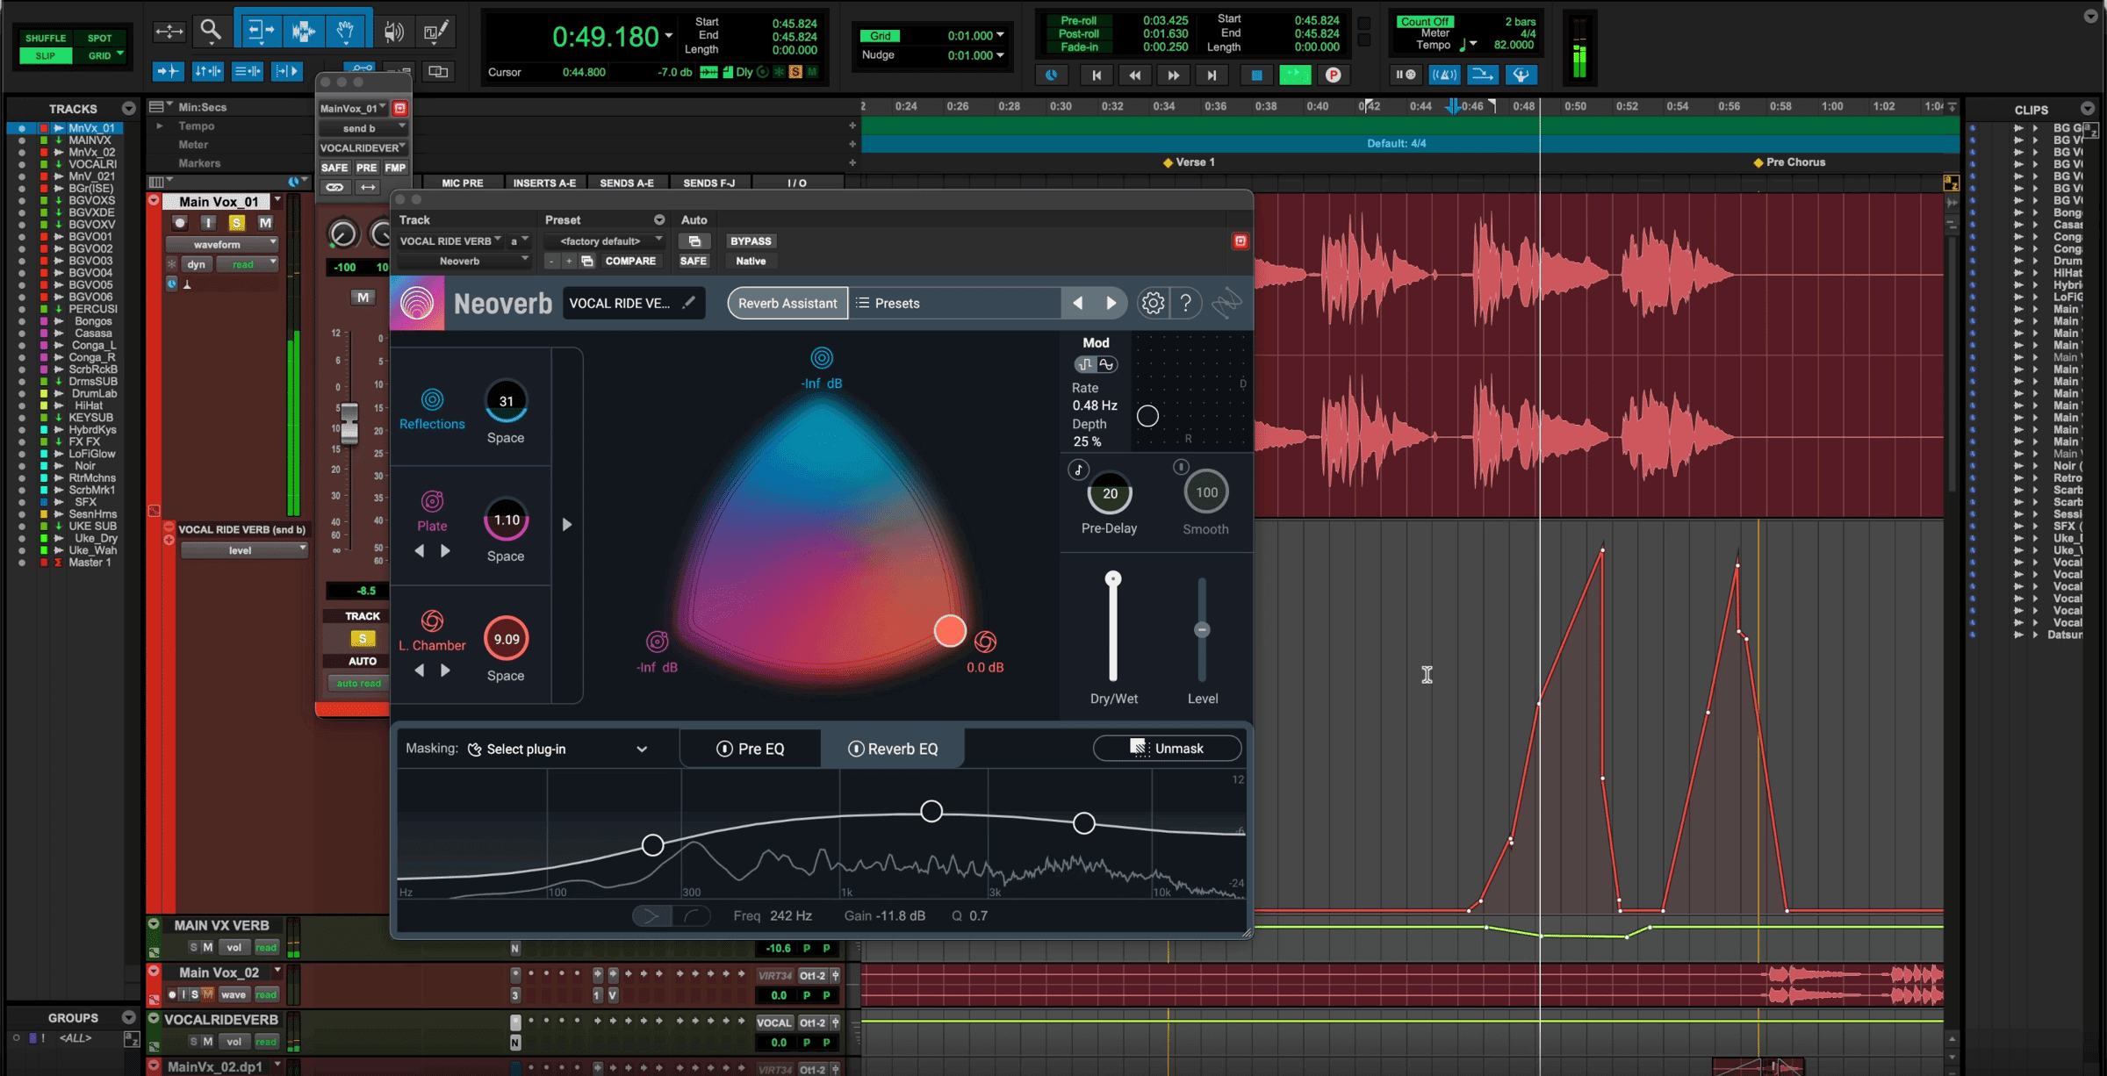Click the Plate reverb engine icon
This screenshot has height=1076, width=2107.
click(432, 501)
